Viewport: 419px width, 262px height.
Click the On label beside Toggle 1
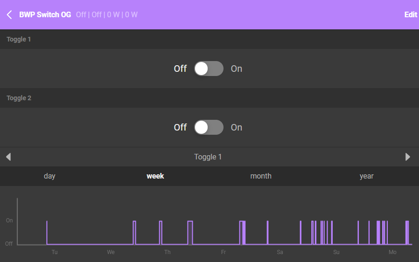236,69
